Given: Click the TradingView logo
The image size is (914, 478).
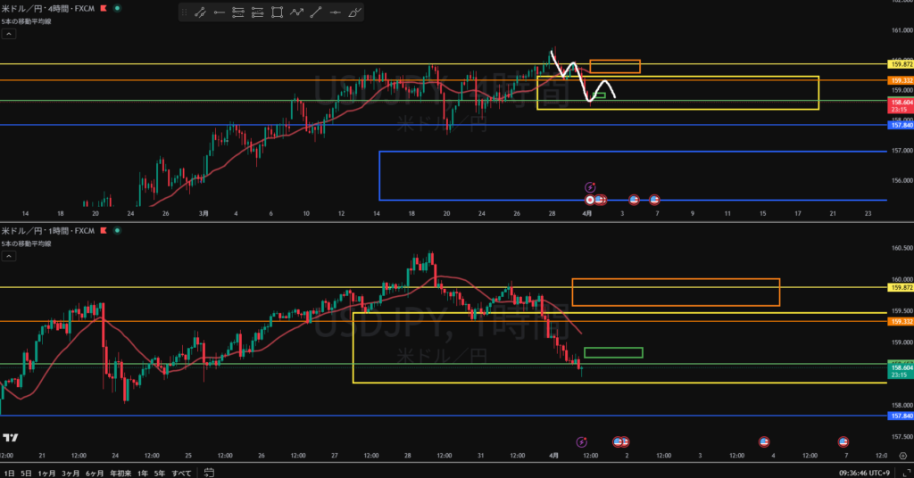Looking at the screenshot, I should [x=11, y=437].
